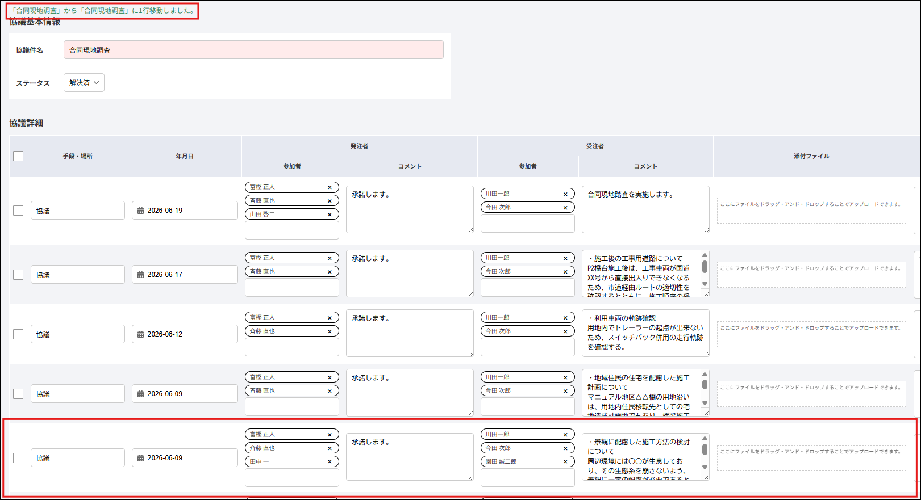Viewport: 921px width, 500px height.
Task: Remove 斉藤 直也 from the 2026-06-17 row
Action: tap(330, 272)
